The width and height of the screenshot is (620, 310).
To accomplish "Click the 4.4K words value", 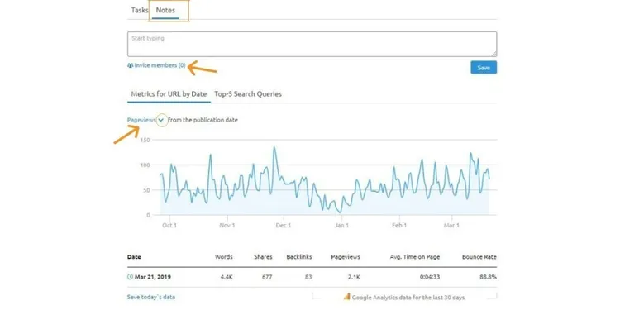I will (227, 277).
